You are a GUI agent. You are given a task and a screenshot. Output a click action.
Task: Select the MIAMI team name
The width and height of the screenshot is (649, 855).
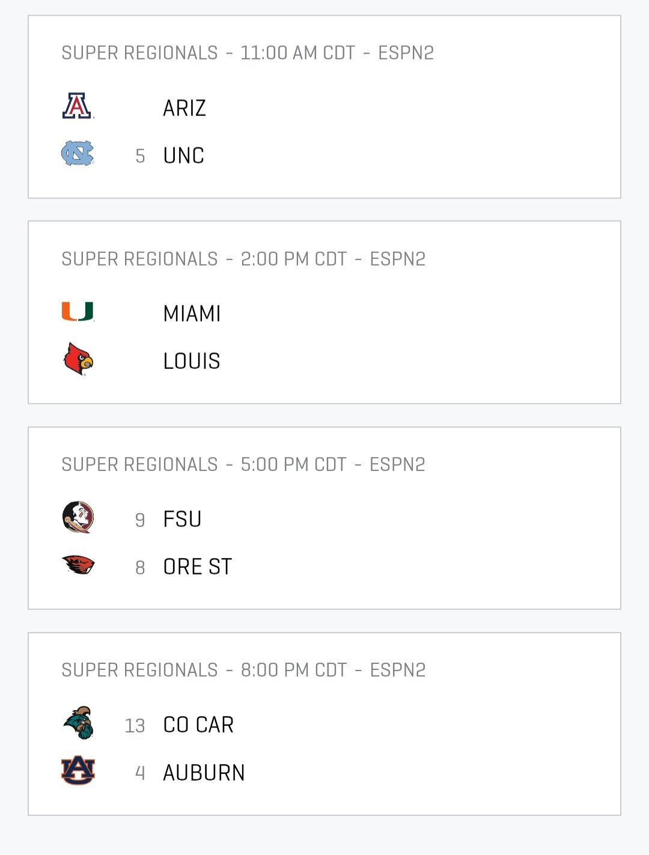point(192,314)
